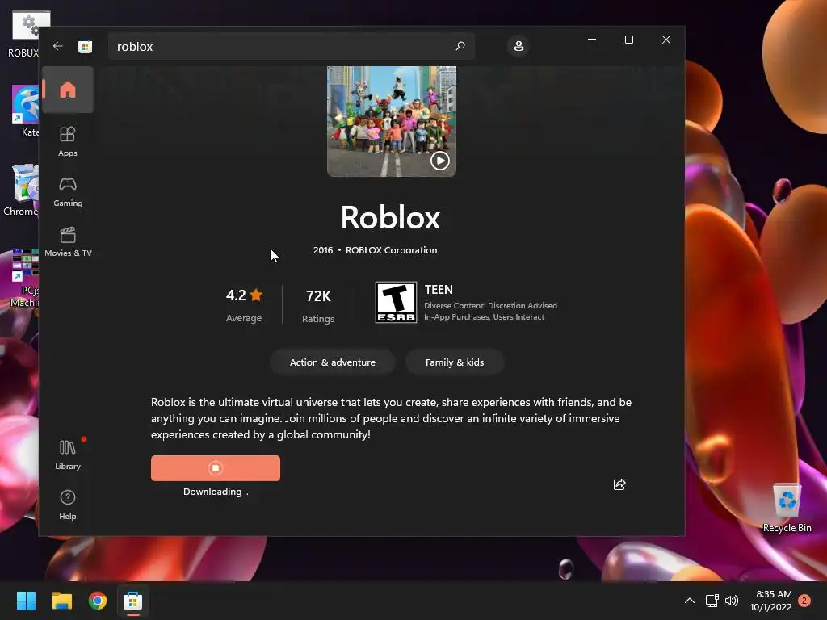Minimize the Microsoft Store window
The width and height of the screenshot is (827, 620).
click(x=592, y=40)
